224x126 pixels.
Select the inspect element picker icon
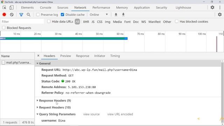[4, 8]
